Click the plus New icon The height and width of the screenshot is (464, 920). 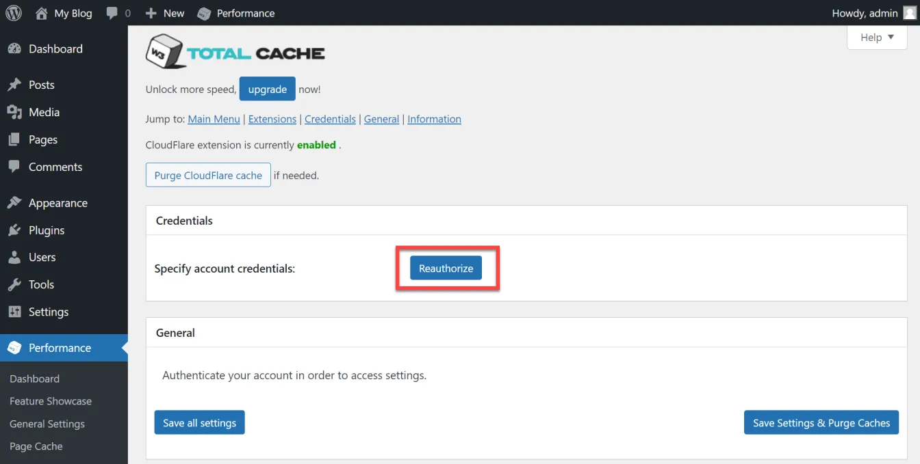pyautogui.click(x=151, y=13)
